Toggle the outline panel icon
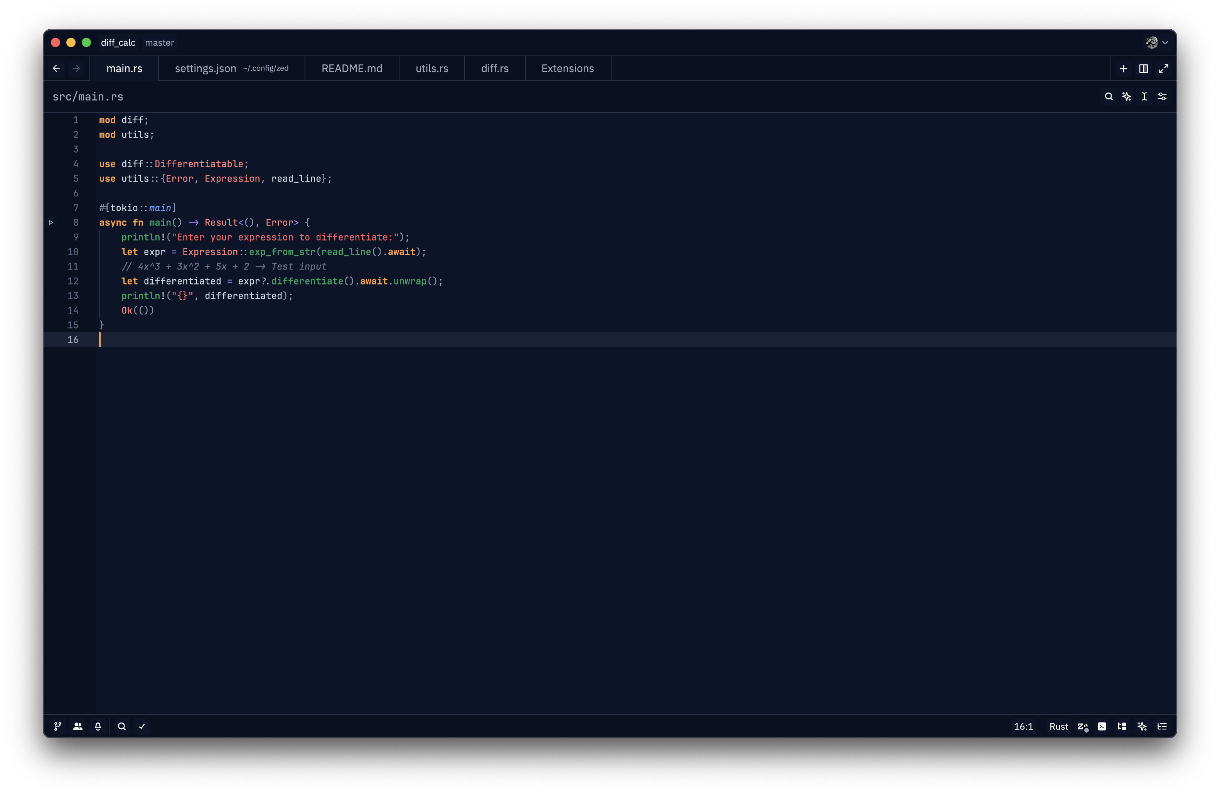1220x795 pixels. tap(1162, 726)
